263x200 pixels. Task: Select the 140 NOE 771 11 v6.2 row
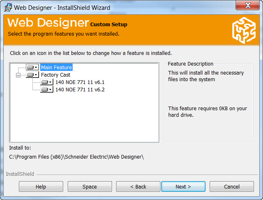pos(80,90)
